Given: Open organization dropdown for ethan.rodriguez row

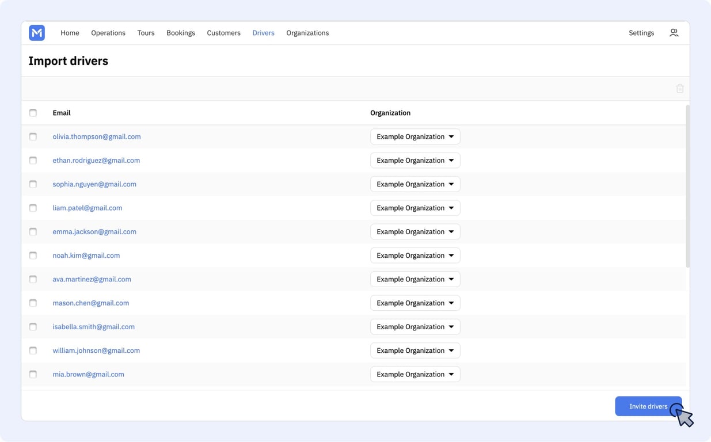Looking at the screenshot, I should click(x=415, y=160).
